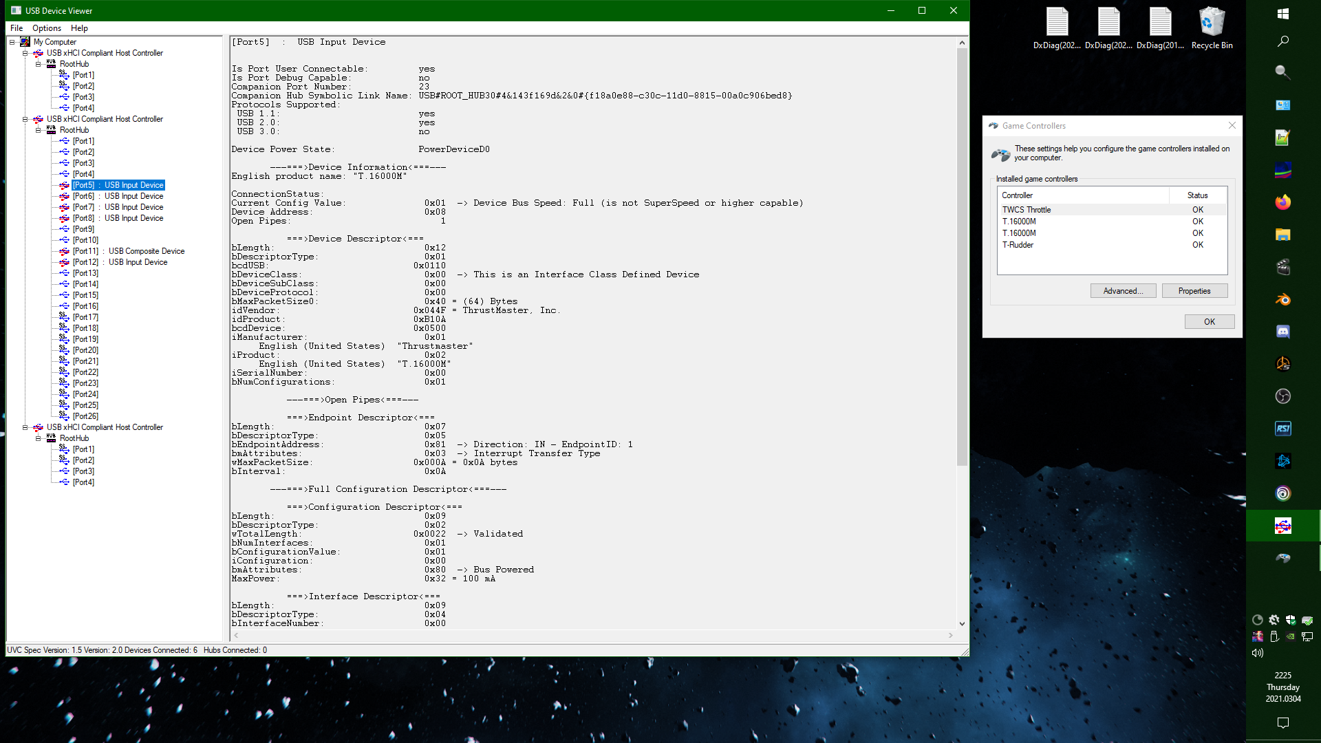Click the Properties button in Game Controllers
The width and height of the screenshot is (1321, 743).
click(x=1194, y=291)
